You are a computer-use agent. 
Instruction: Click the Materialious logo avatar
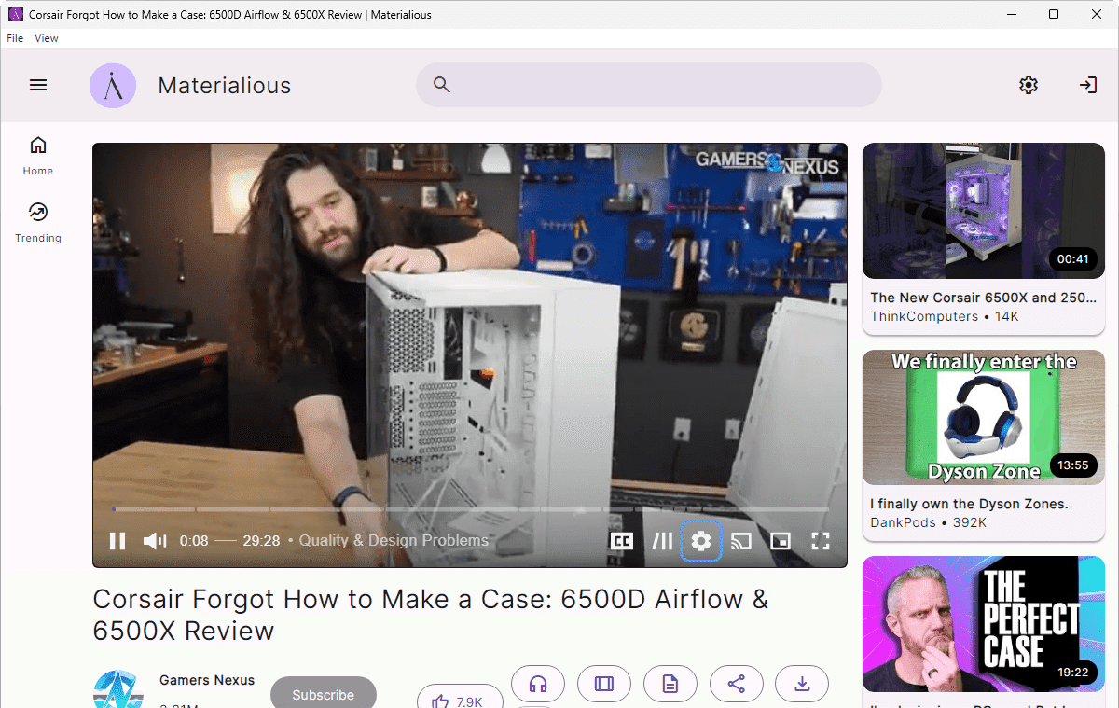(113, 85)
